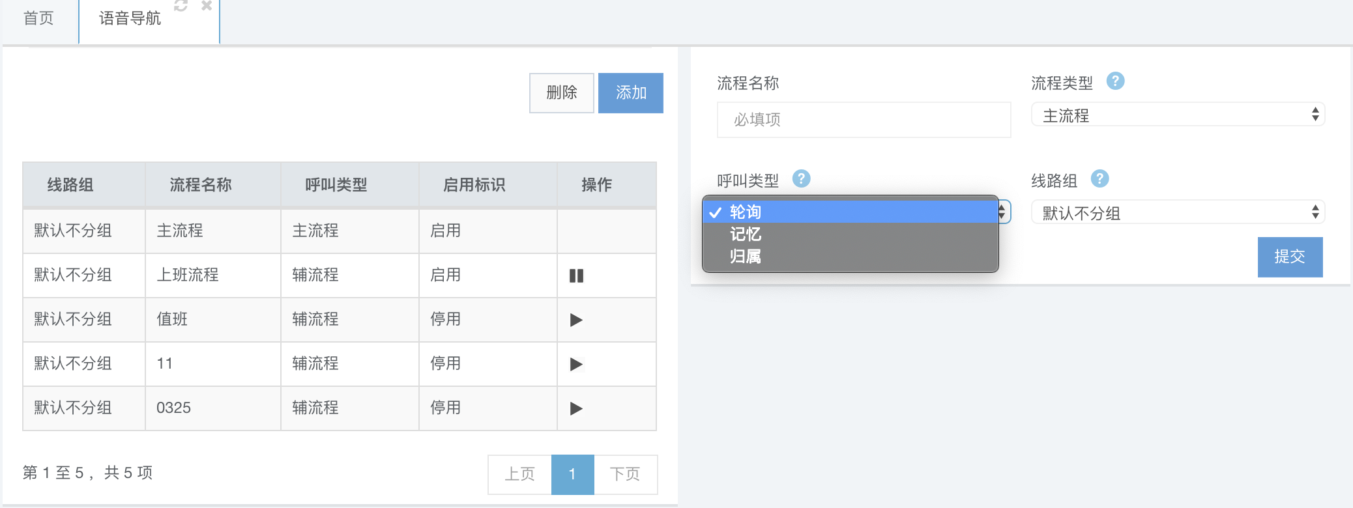Click help icon next to 线路组
This screenshot has height=508, width=1353.
coord(1099,178)
